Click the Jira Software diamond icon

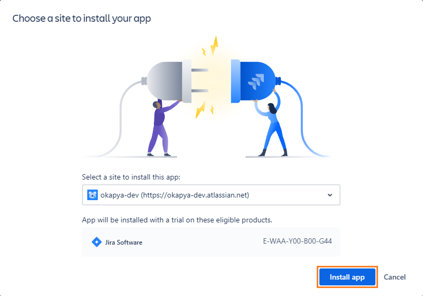(96, 242)
